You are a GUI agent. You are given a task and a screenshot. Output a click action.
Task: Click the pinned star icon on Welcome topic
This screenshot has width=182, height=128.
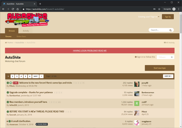click(11, 83)
